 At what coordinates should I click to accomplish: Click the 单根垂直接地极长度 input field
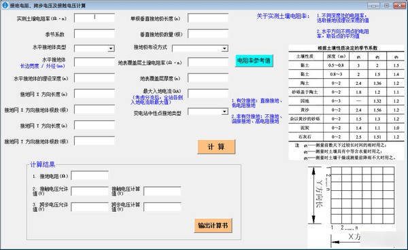(208, 18)
